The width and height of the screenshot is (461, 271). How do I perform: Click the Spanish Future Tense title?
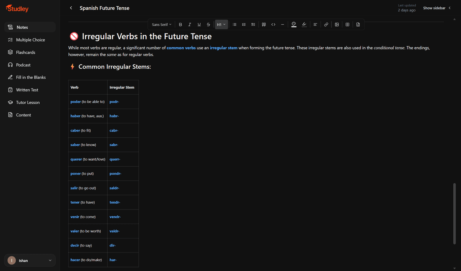click(x=104, y=8)
